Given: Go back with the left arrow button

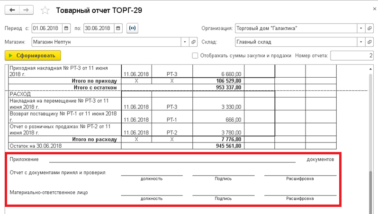Looking at the screenshot, I should [x=12, y=10].
